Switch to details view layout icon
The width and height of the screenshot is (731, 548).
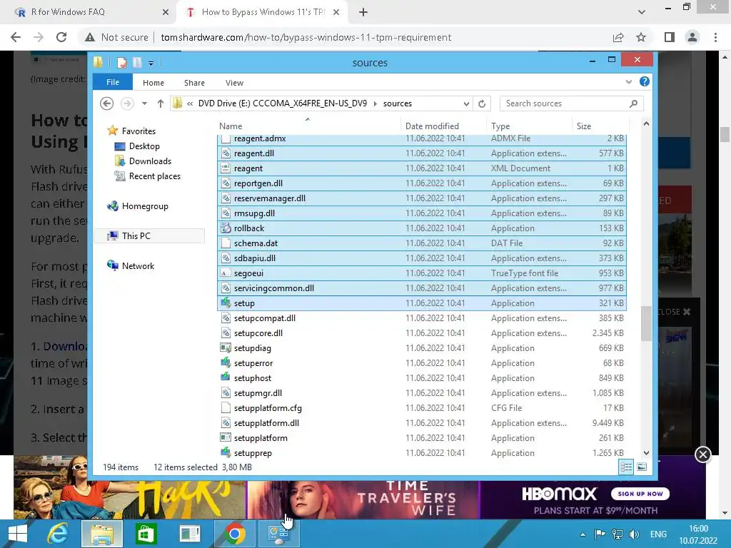(626, 467)
